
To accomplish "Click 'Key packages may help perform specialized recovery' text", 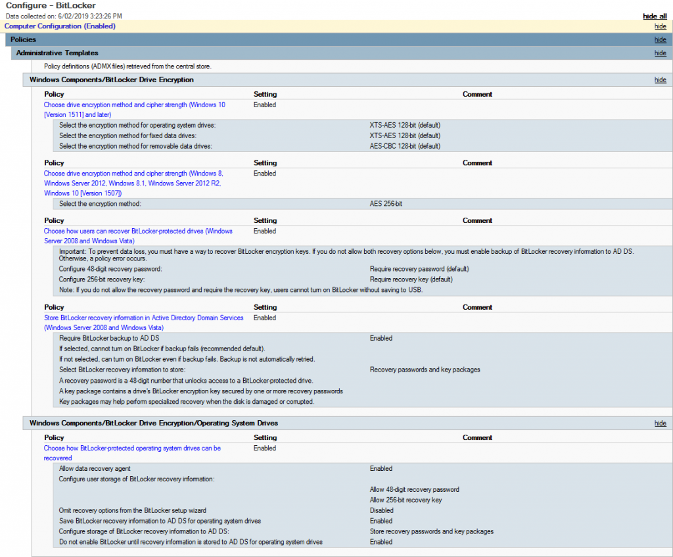I will 186,402.
